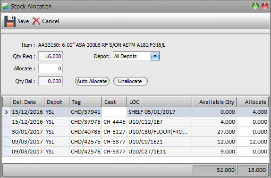Click Del. Date 15/12/2016 in CHD/37975 row
This screenshot has height=178, width=271.
[x=27, y=122]
